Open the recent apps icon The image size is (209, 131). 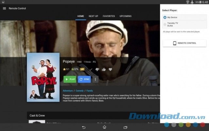pyautogui.click(x=125, y=127)
